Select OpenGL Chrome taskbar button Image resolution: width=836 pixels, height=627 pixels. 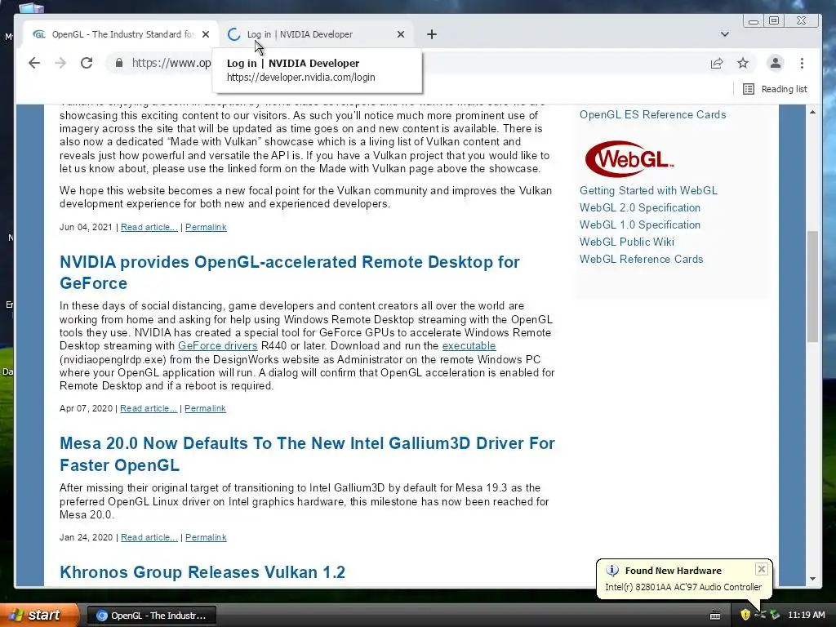tap(151, 616)
